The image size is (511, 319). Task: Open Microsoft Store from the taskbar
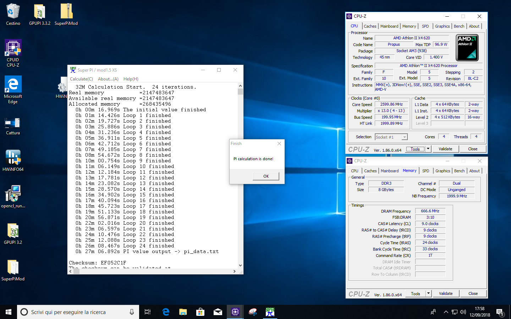click(x=200, y=312)
